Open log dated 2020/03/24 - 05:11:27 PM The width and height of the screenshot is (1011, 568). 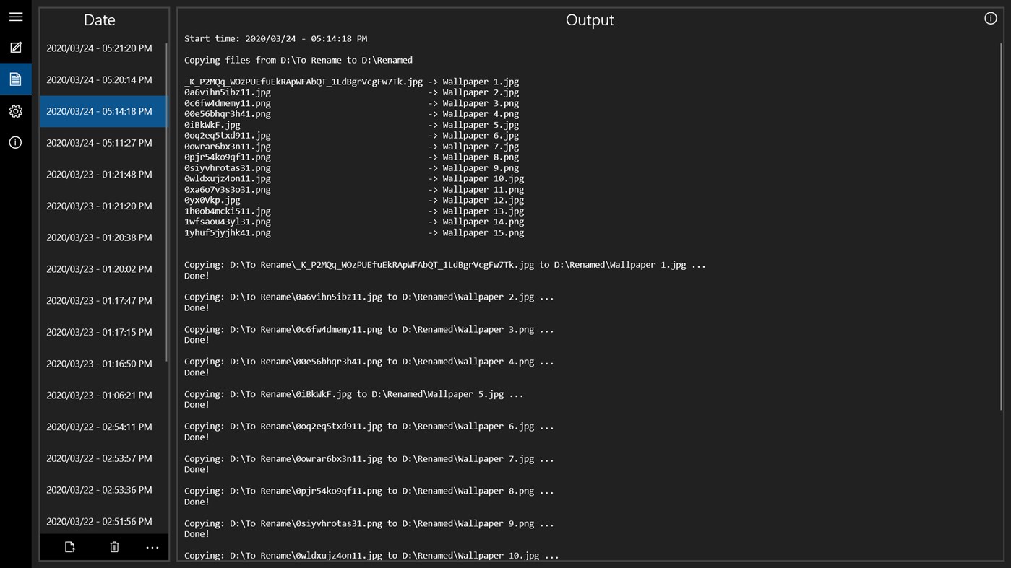click(100, 143)
